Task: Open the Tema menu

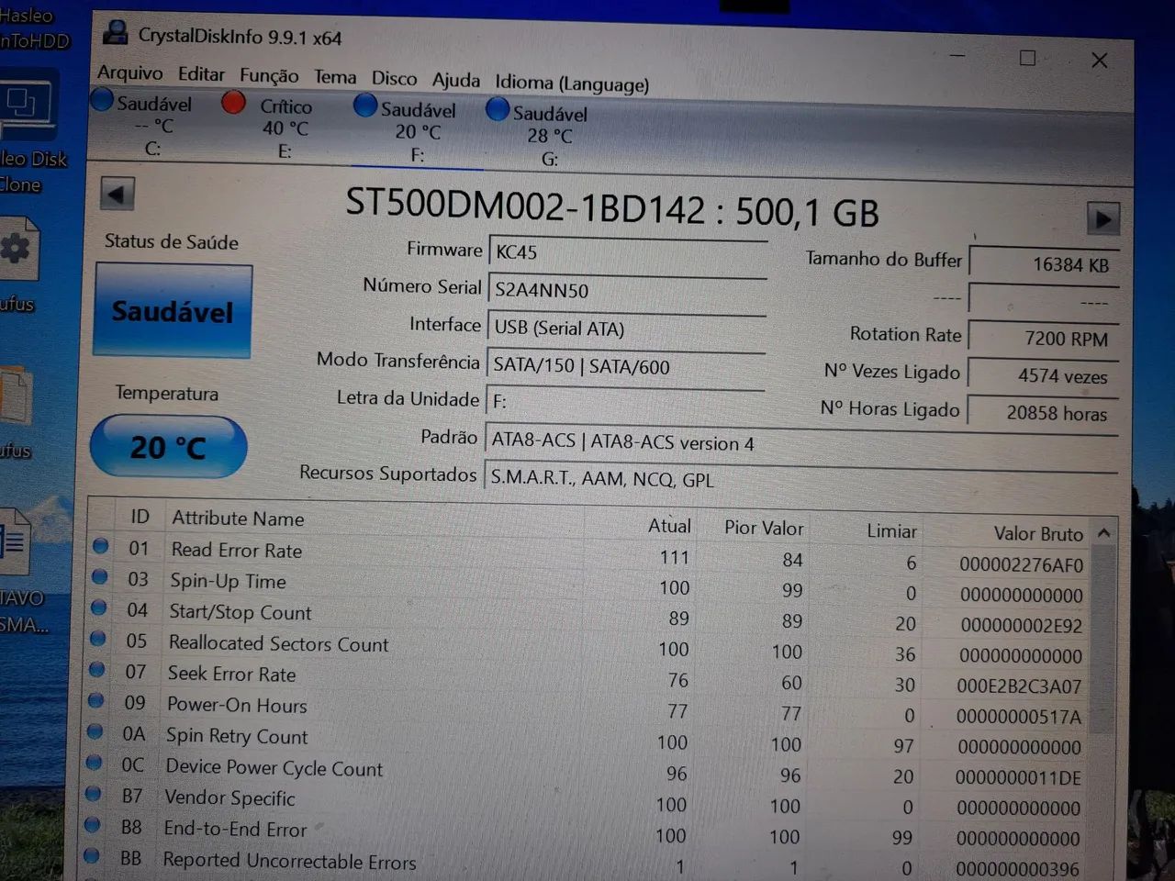Action: (335, 78)
